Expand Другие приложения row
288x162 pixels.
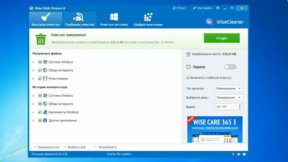click(33, 121)
